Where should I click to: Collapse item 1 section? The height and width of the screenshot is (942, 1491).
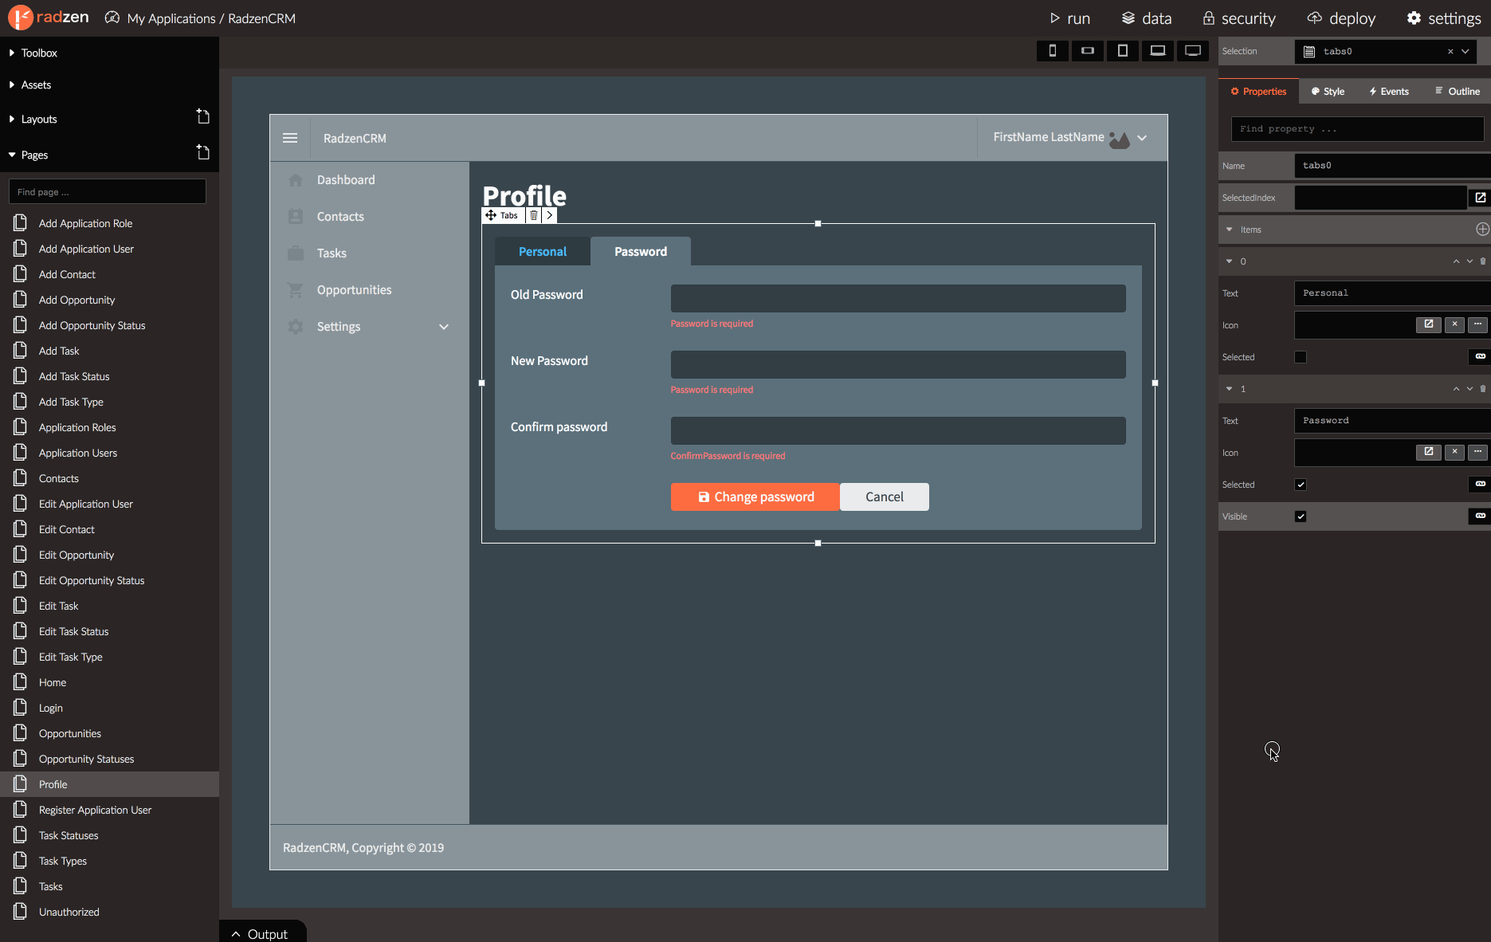(x=1230, y=389)
